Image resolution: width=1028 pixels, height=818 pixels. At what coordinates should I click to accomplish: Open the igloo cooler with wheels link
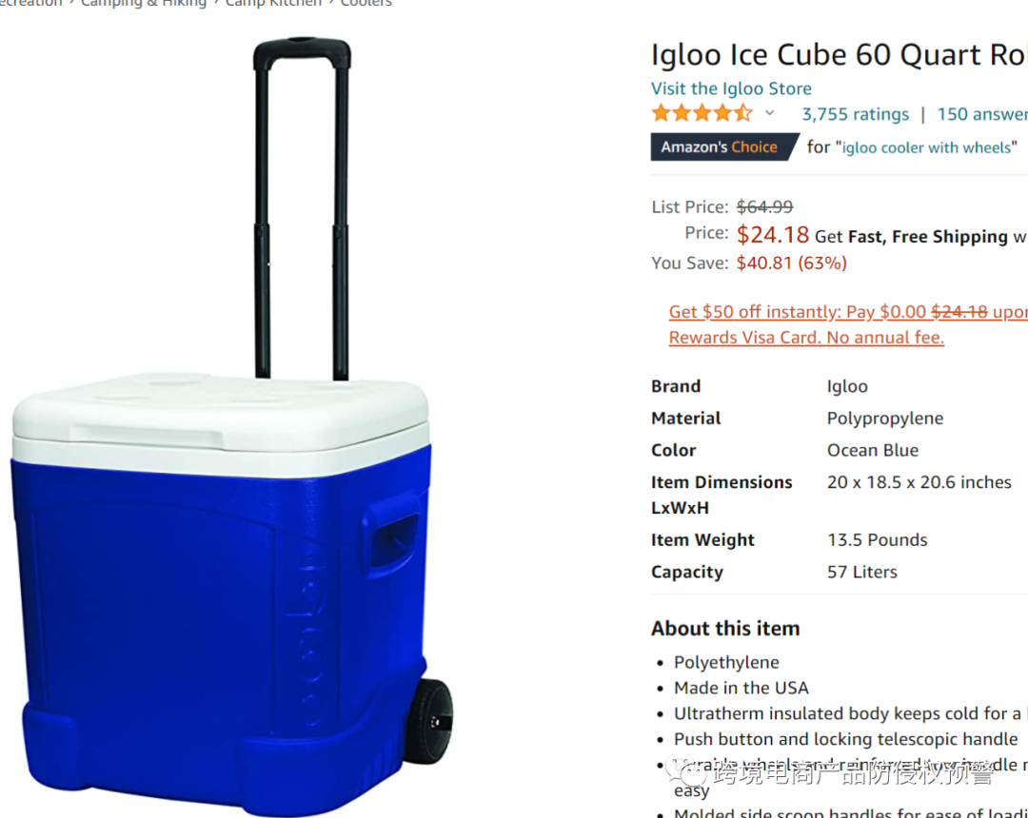926,147
